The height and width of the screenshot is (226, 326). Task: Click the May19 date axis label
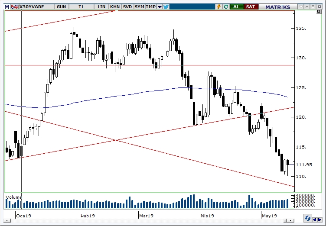pyautogui.click(x=269, y=216)
